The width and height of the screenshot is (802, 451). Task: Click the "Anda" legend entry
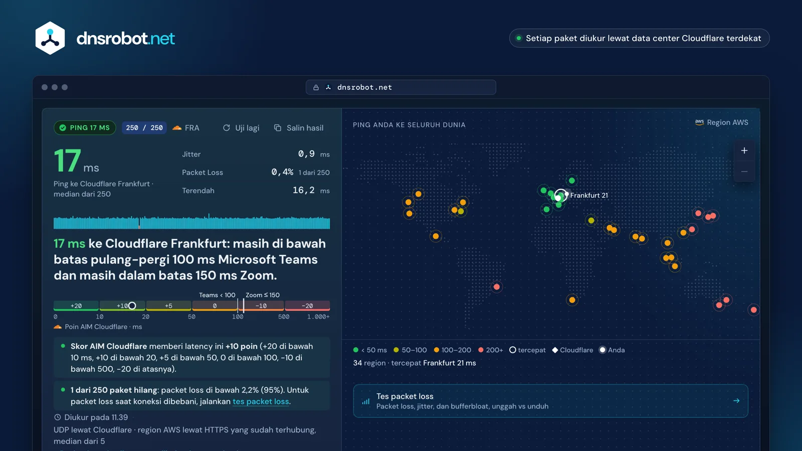(612, 350)
